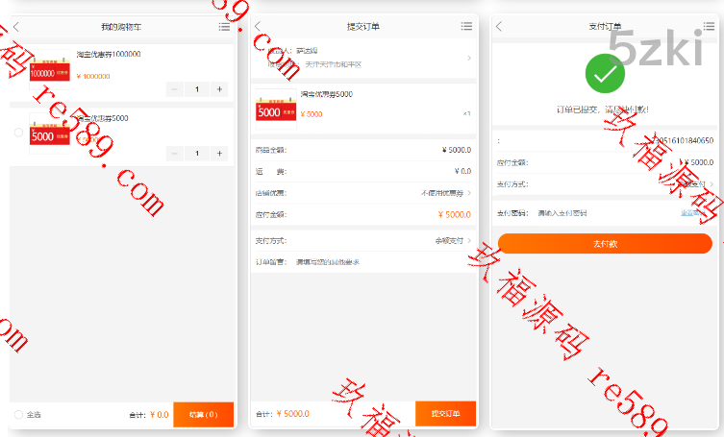Open the list menu on 提交订单 page
This screenshot has height=437, width=724.
(466, 27)
